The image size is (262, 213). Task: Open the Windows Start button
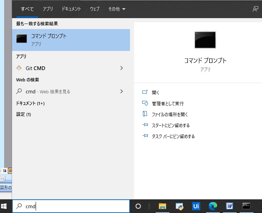pyautogui.click(x=4, y=206)
